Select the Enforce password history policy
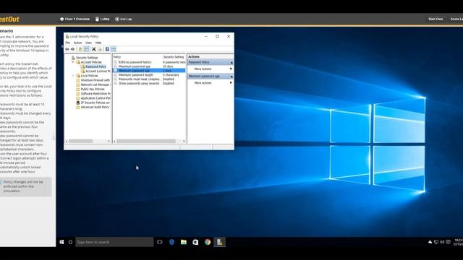 tap(150, 62)
